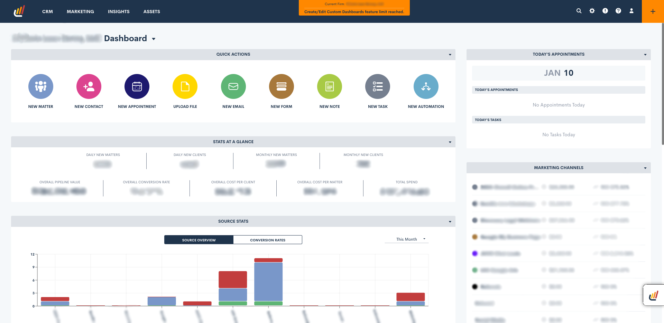Screen dimensions: 664x323
Task: Click the New Note icon
Action: pyautogui.click(x=330, y=86)
